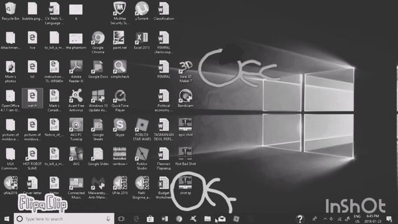The height and width of the screenshot is (224, 398).
Task: Select the Google Sheets desktop shortcut
Action: 98,129
